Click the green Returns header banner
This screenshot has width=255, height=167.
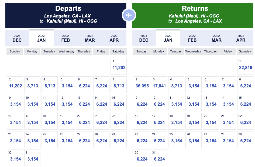[x=192, y=15]
